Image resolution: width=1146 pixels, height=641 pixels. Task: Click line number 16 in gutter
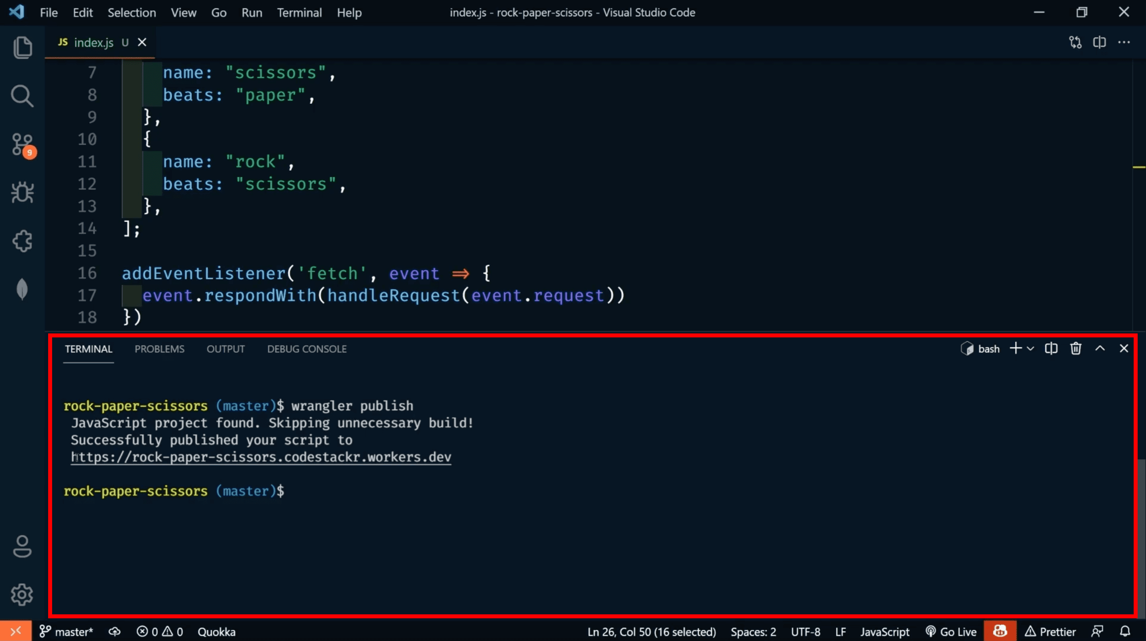[87, 273]
